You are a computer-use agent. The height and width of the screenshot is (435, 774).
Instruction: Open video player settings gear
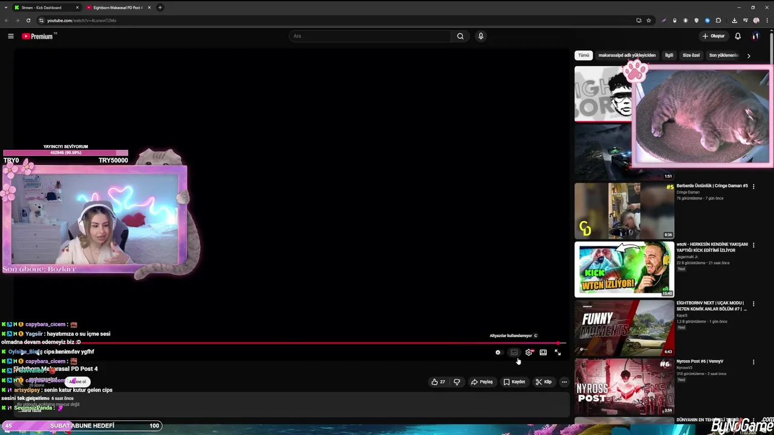click(529, 353)
